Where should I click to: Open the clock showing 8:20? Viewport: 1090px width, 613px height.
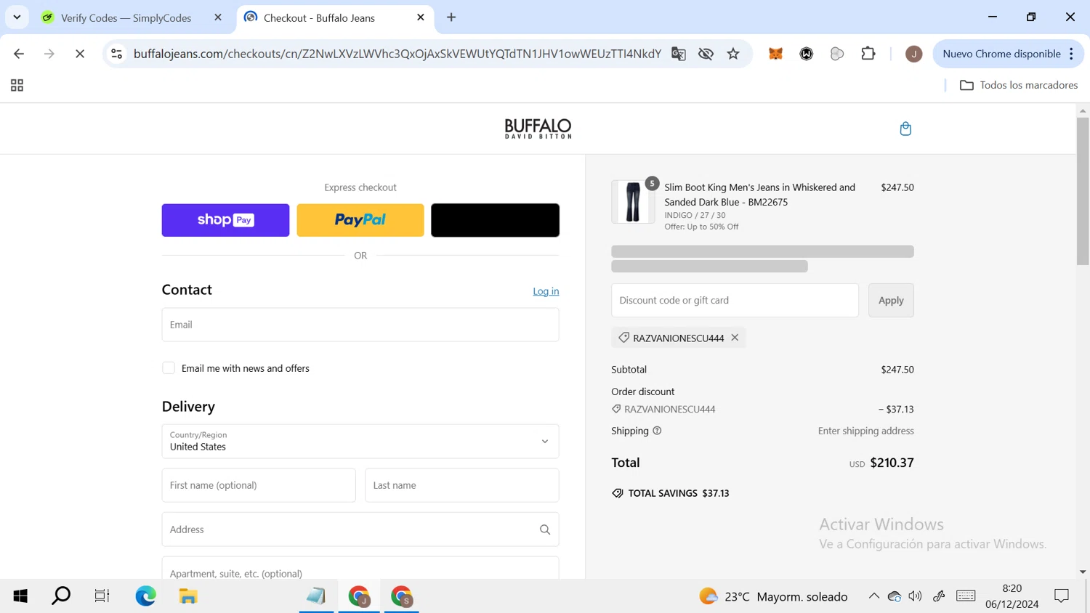(1012, 596)
